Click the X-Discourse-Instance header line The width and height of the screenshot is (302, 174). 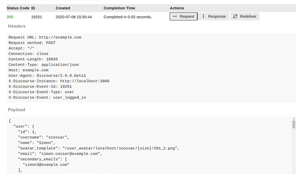59,81
